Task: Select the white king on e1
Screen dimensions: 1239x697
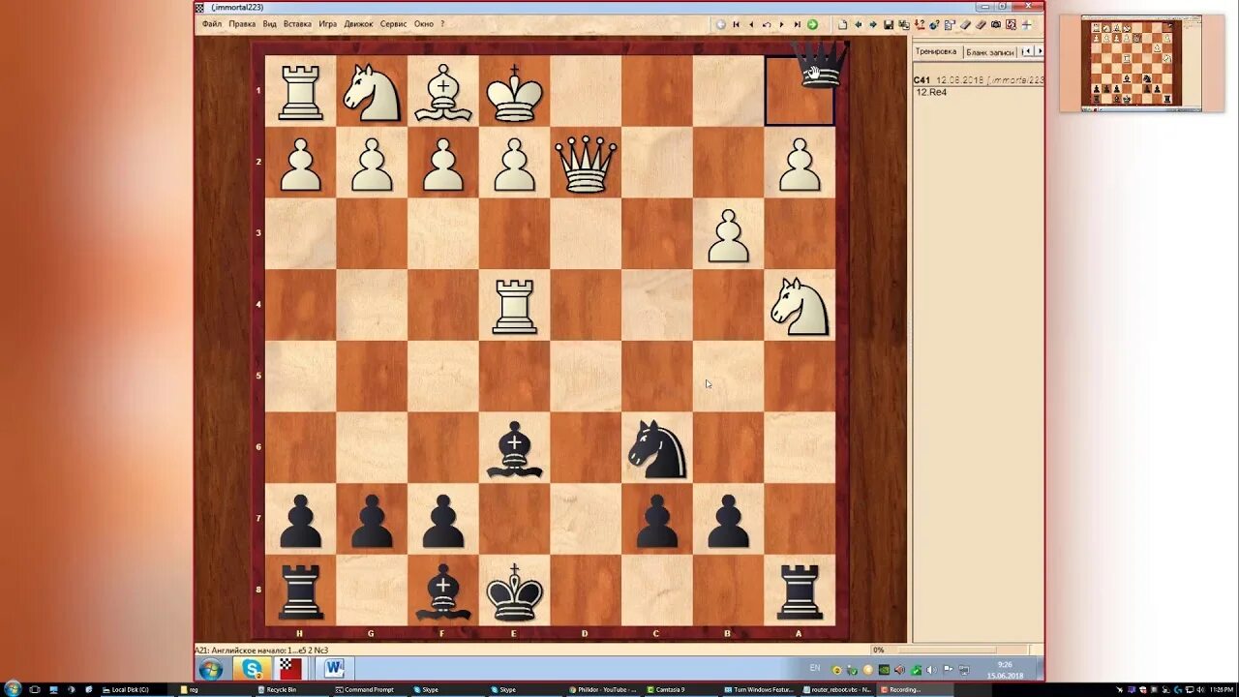Action: [514, 91]
